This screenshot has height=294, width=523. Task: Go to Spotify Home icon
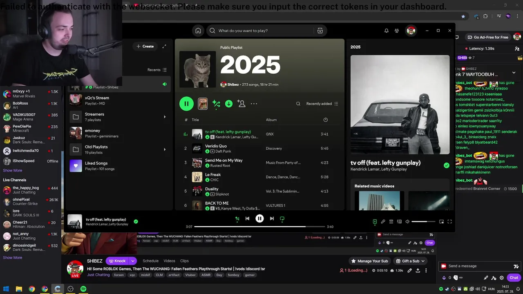[x=198, y=31]
